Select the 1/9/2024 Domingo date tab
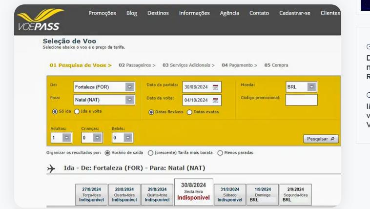The width and height of the screenshot is (370, 209). coord(263,194)
